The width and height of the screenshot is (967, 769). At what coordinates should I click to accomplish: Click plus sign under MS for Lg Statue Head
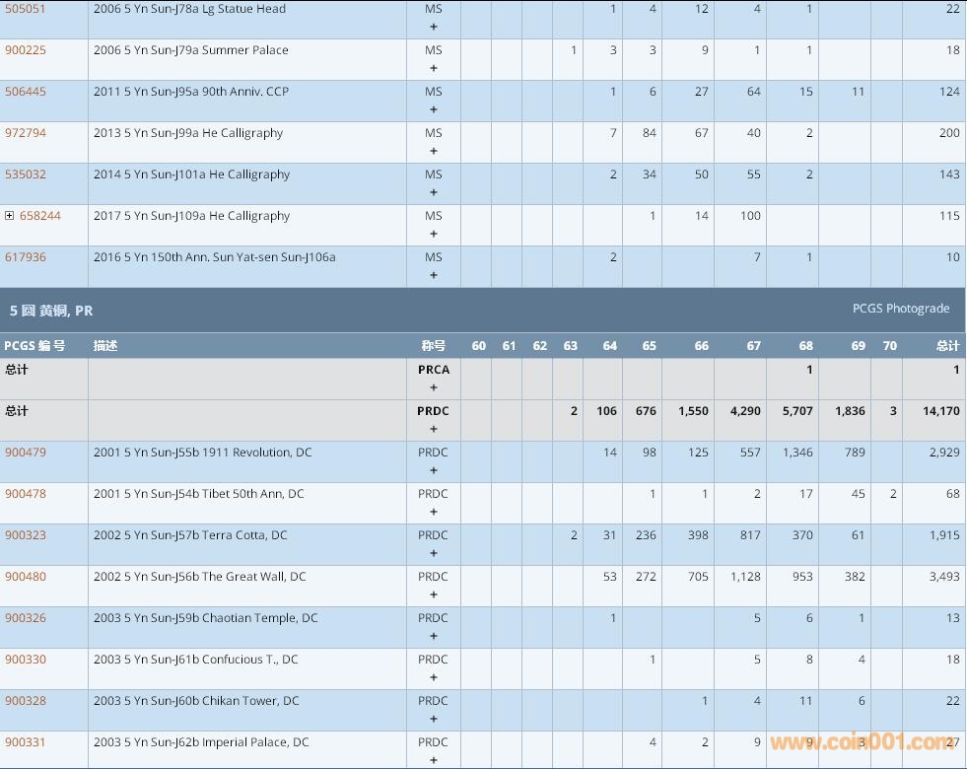[x=434, y=28]
